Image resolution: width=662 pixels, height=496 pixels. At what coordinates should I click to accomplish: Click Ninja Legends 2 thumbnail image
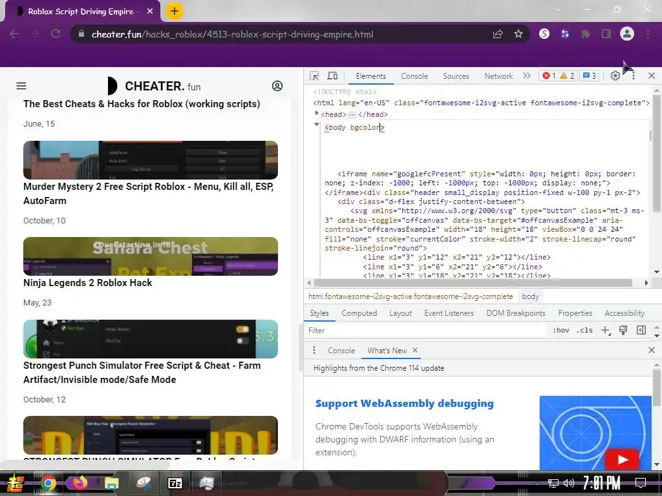click(x=150, y=256)
